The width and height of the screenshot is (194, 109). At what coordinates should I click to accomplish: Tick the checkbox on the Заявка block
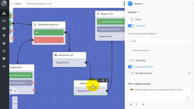pos(77,84)
